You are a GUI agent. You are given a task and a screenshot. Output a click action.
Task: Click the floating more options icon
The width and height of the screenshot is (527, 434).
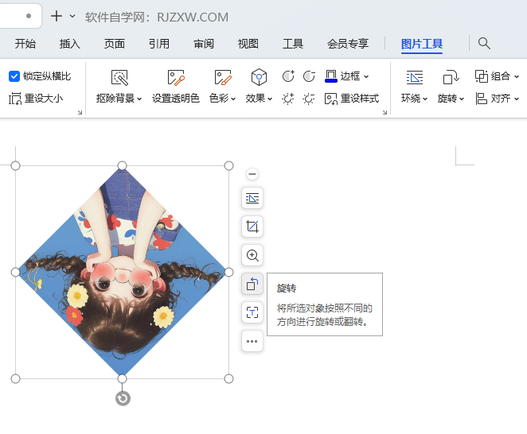(252, 341)
